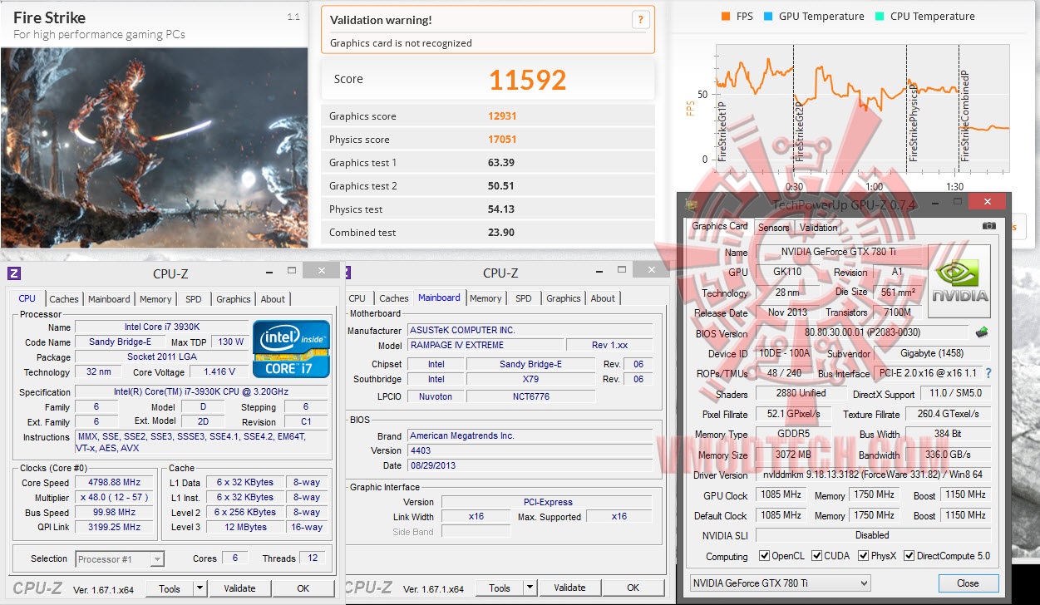Click the motherboard model RAMPAGE IV EXTREME
Screen dimensions: 1040x605
pyautogui.click(x=485, y=345)
